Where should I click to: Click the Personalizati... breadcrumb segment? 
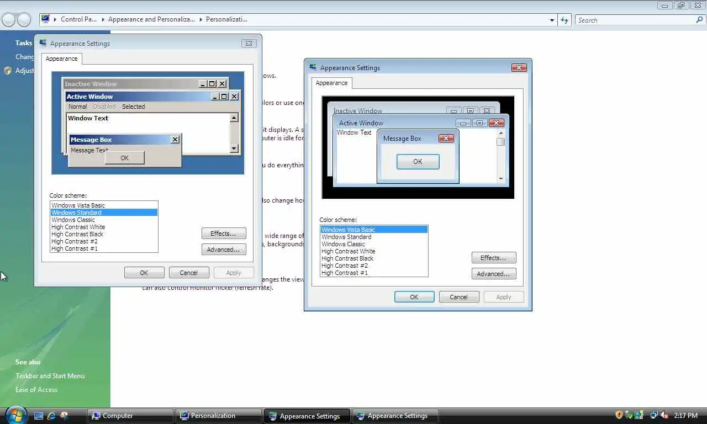tap(226, 19)
